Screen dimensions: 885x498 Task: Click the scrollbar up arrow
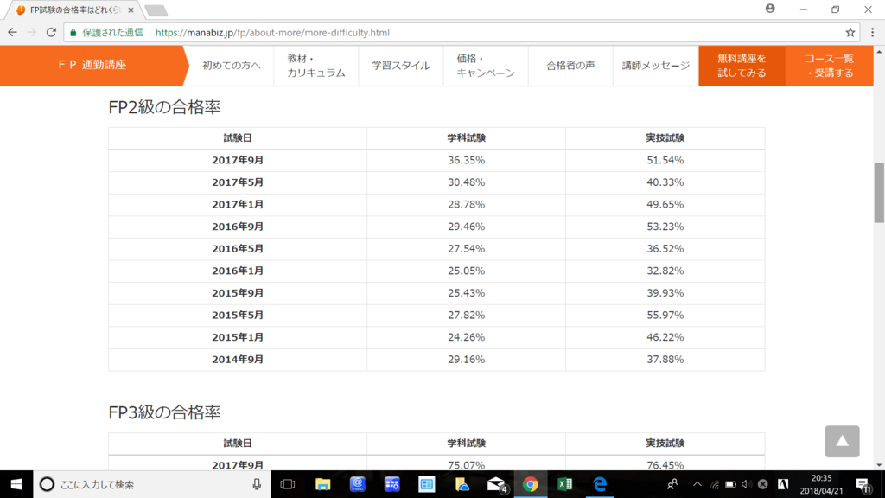879,51
